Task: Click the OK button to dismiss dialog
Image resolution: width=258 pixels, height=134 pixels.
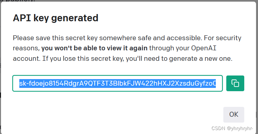Action: tap(234, 115)
